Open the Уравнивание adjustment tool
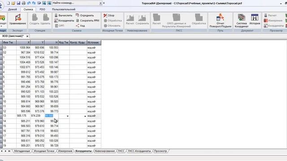 tap(17, 19)
